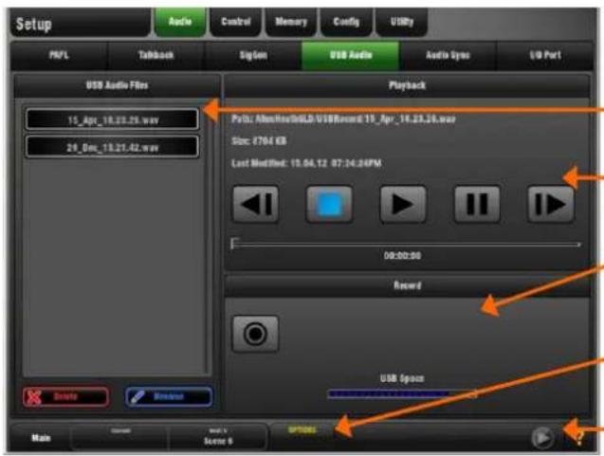This screenshot has height=456, width=604.
Task: Start playback with the play button
Action: click(403, 204)
